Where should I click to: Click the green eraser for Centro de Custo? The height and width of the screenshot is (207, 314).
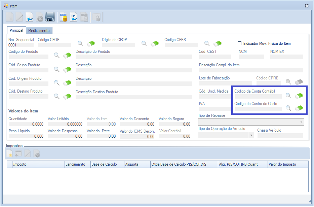299,108
